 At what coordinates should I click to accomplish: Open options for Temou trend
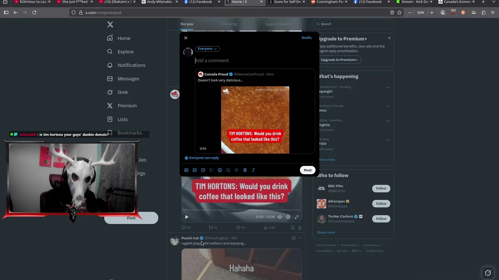pyautogui.click(x=388, y=106)
